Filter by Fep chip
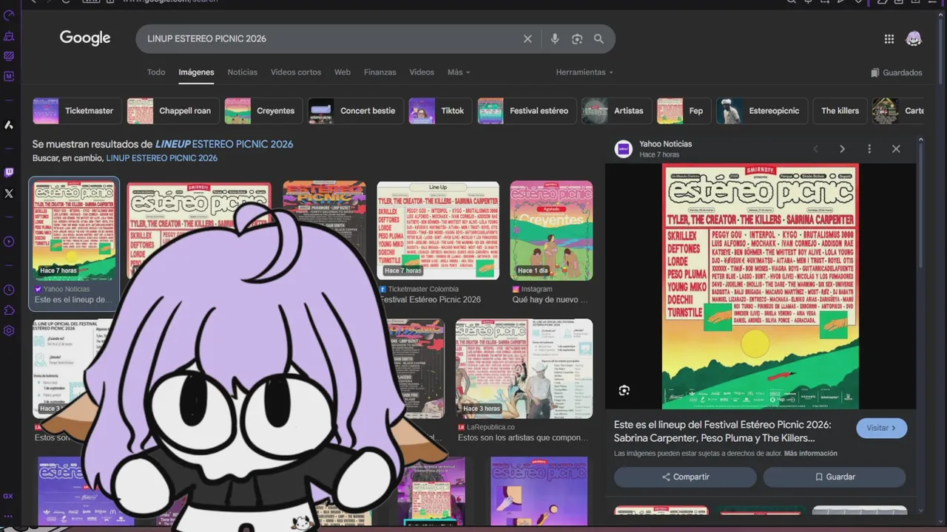Screen dimensions: 947x532 (x=684, y=111)
